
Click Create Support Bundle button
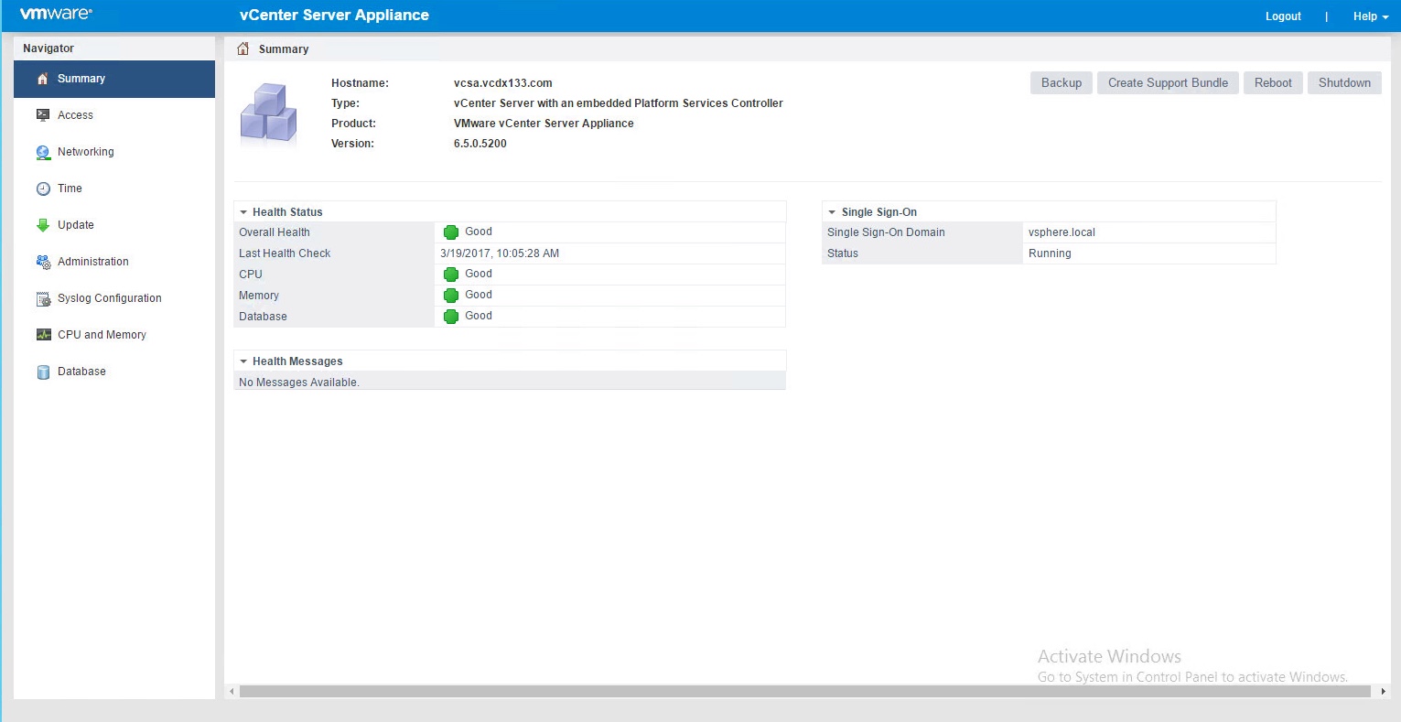click(x=1168, y=82)
